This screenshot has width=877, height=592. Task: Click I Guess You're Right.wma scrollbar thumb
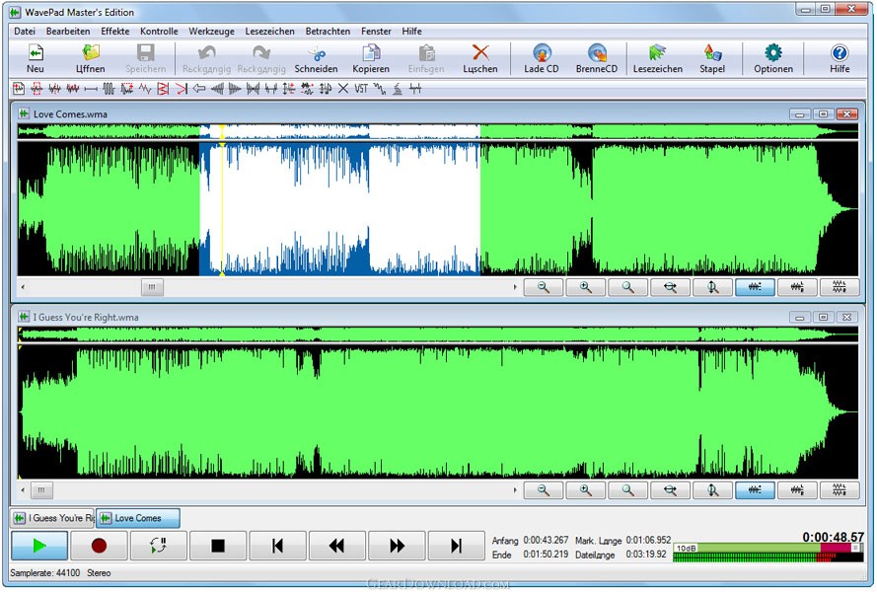click(x=41, y=490)
